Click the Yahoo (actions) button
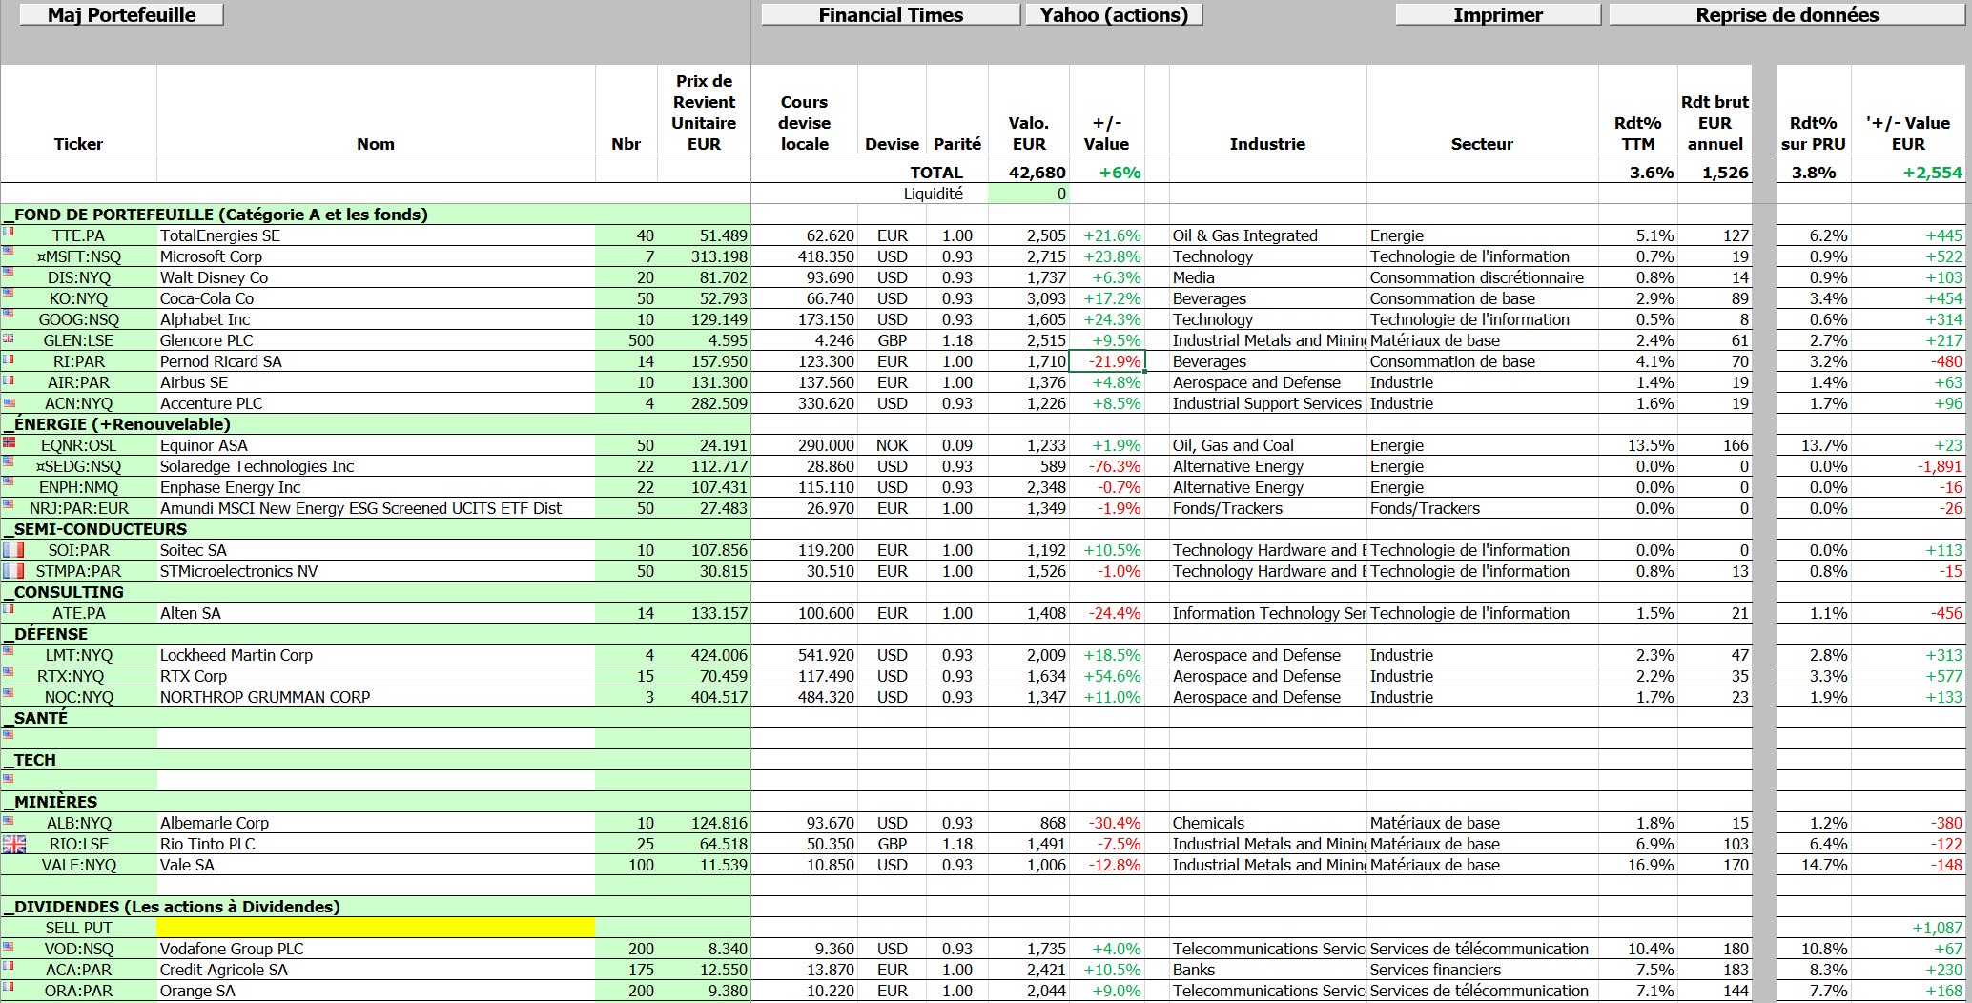Screen dimensions: 1972x1003 click(x=1114, y=14)
